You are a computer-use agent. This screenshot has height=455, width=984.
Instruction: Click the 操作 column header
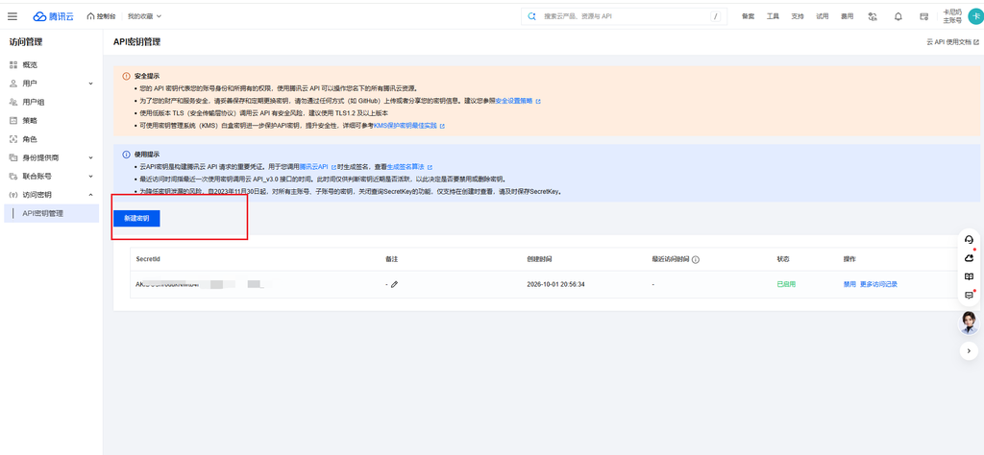(x=849, y=259)
